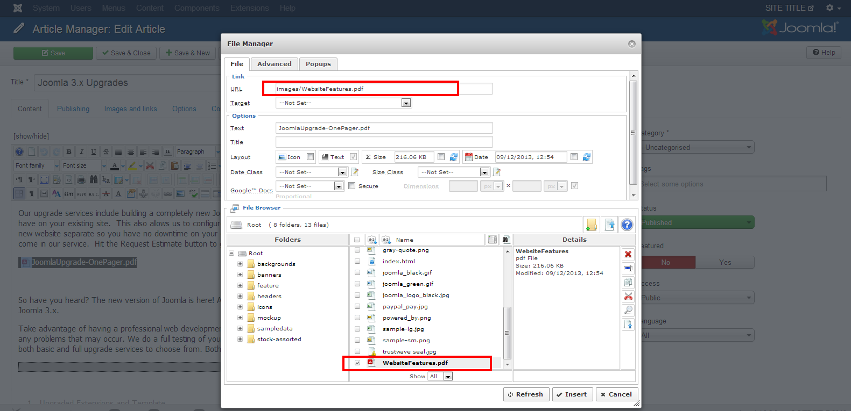This screenshot has width=851, height=411.
Task: Click the URL input field
Action: pyautogui.click(x=384, y=89)
